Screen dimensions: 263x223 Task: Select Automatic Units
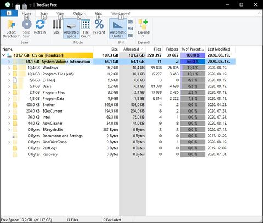tap(118, 29)
